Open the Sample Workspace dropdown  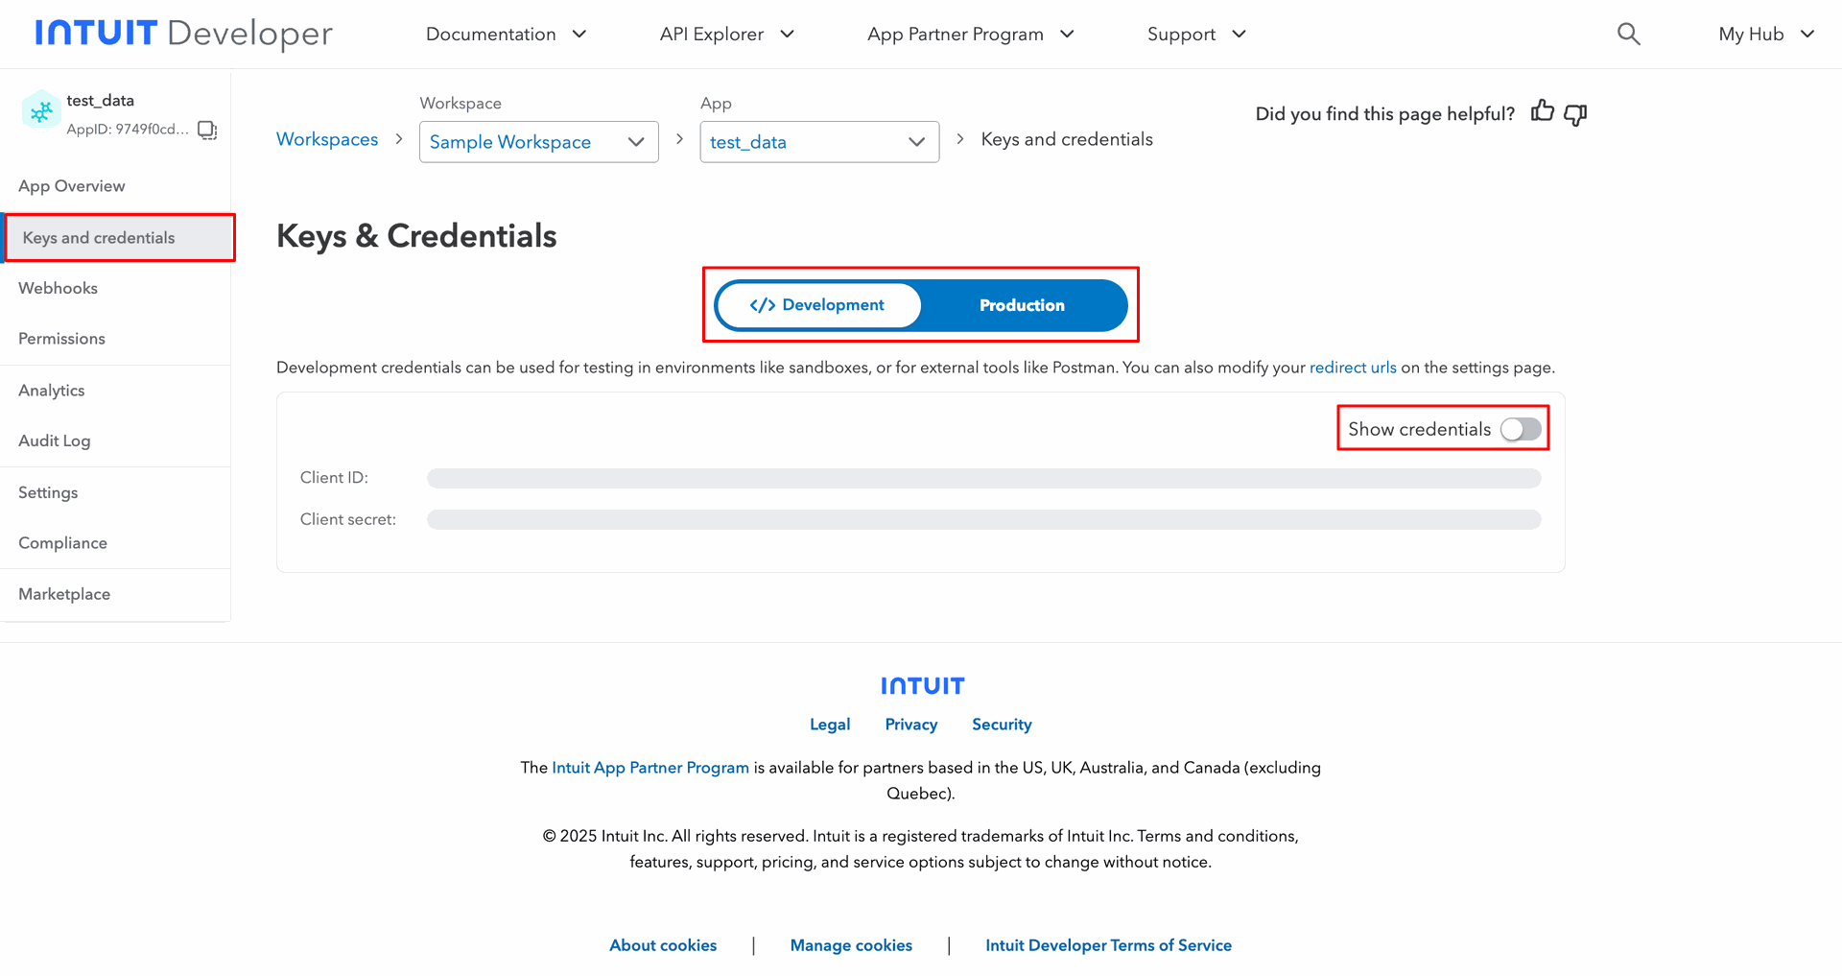(538, 142)
